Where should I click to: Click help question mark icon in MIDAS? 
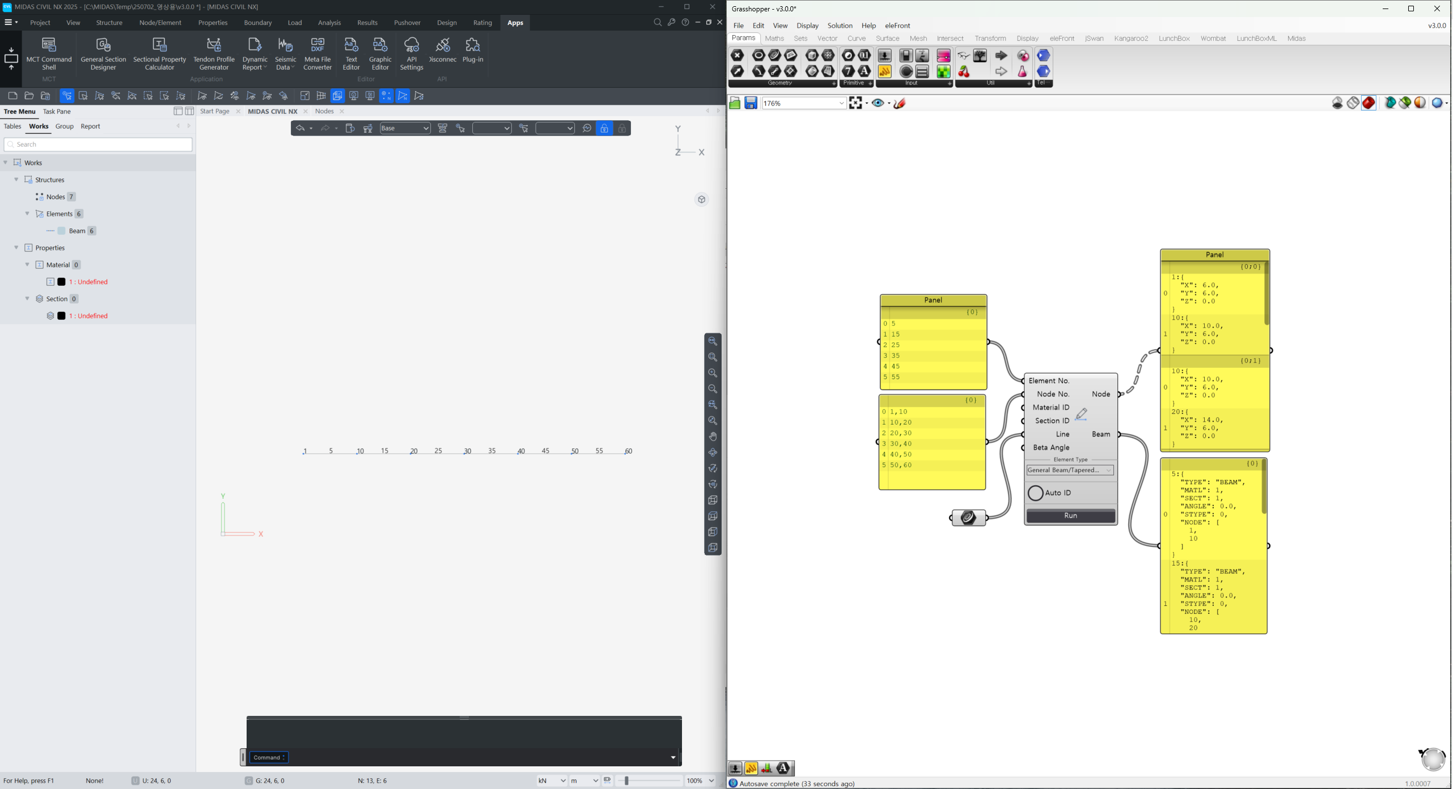coord(685,23)
